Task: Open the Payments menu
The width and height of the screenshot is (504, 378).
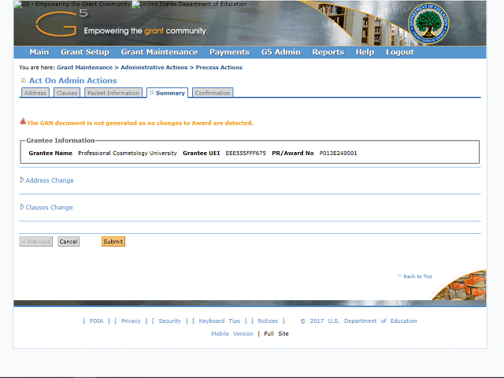Action: tap(229, 52)
